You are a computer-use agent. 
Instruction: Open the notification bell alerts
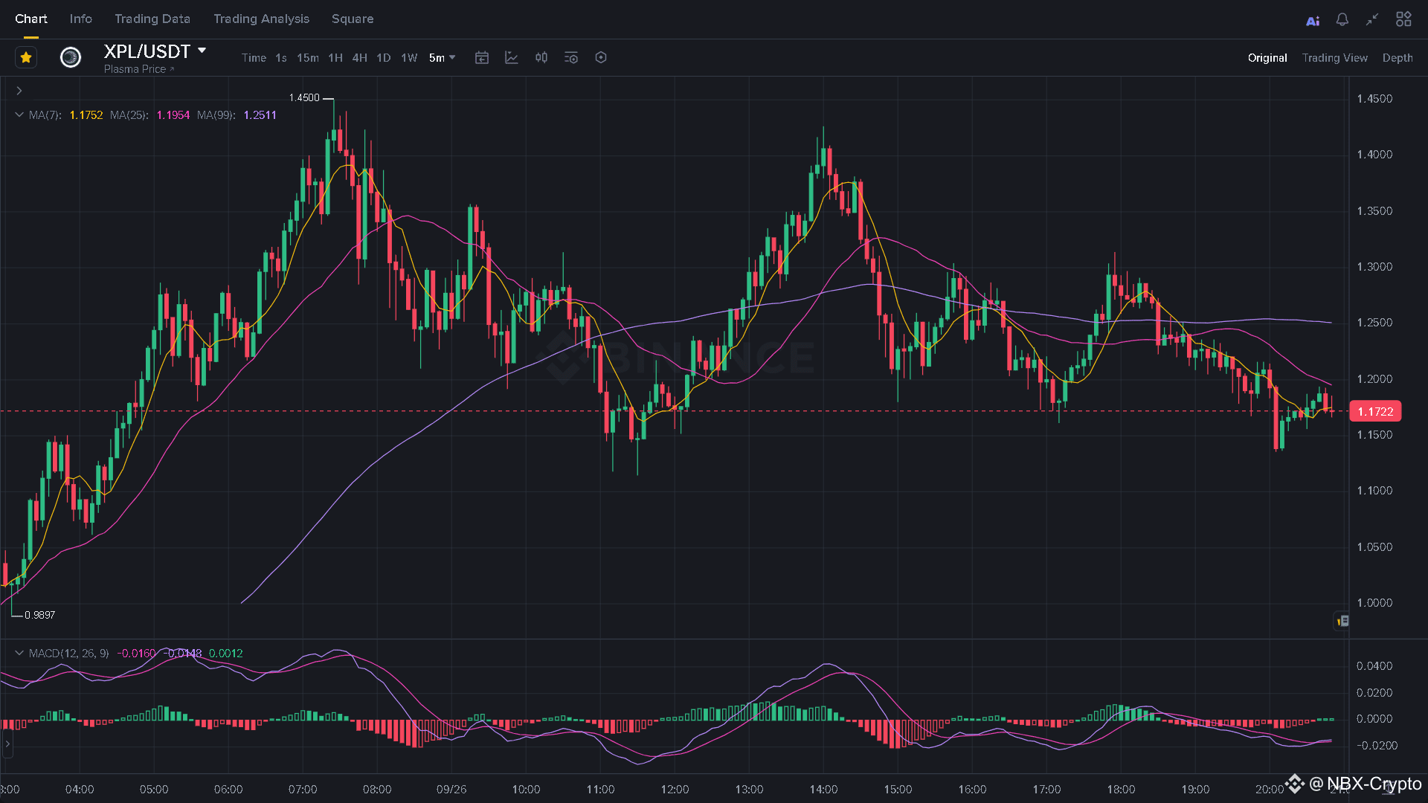1342,19
